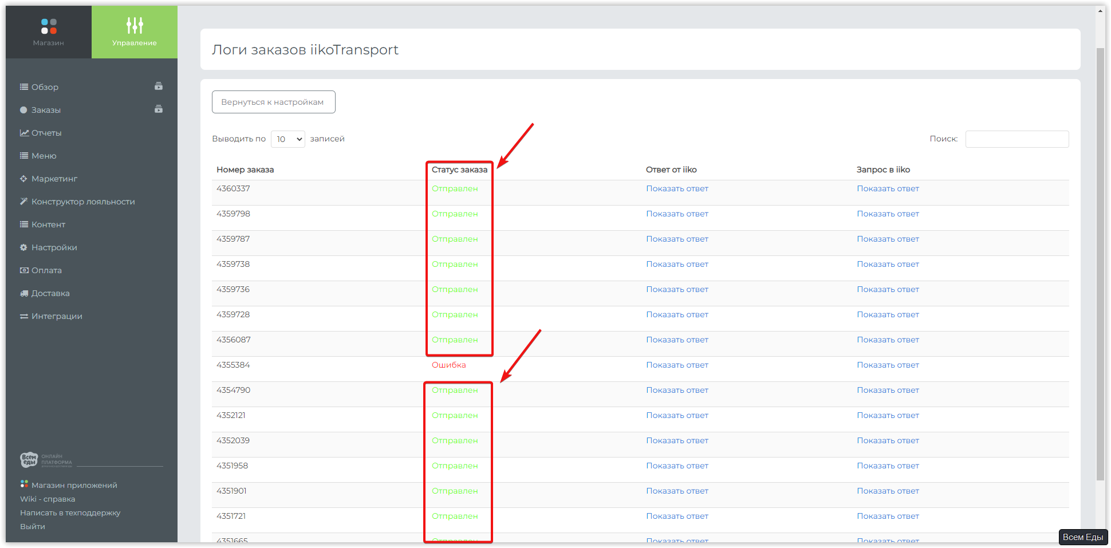Sort by Номер заказа column header

pyautogui.click(x=245, y=169)
